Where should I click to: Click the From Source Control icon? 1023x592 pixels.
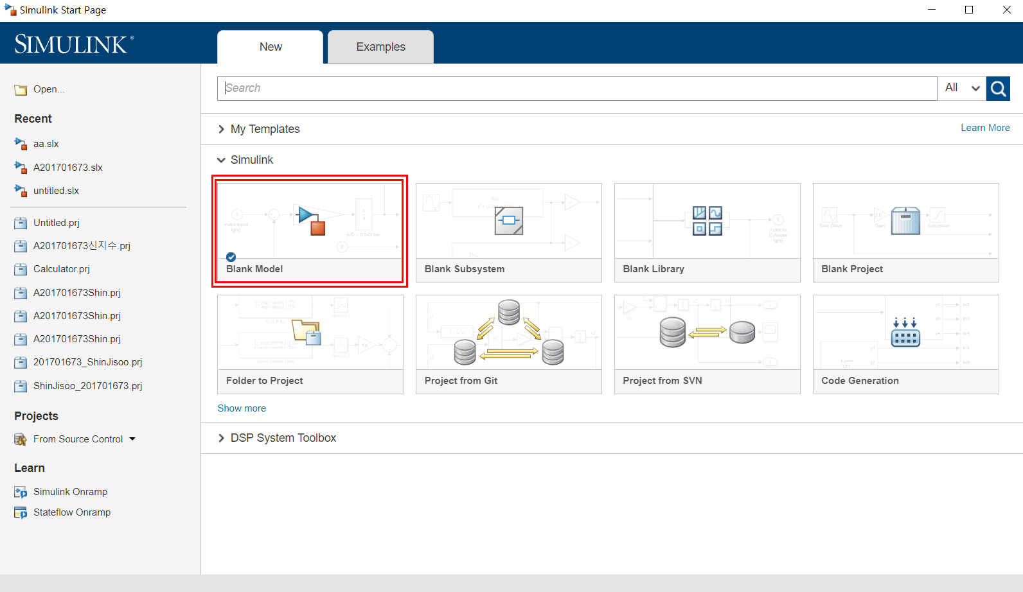[x=21, y=439]
